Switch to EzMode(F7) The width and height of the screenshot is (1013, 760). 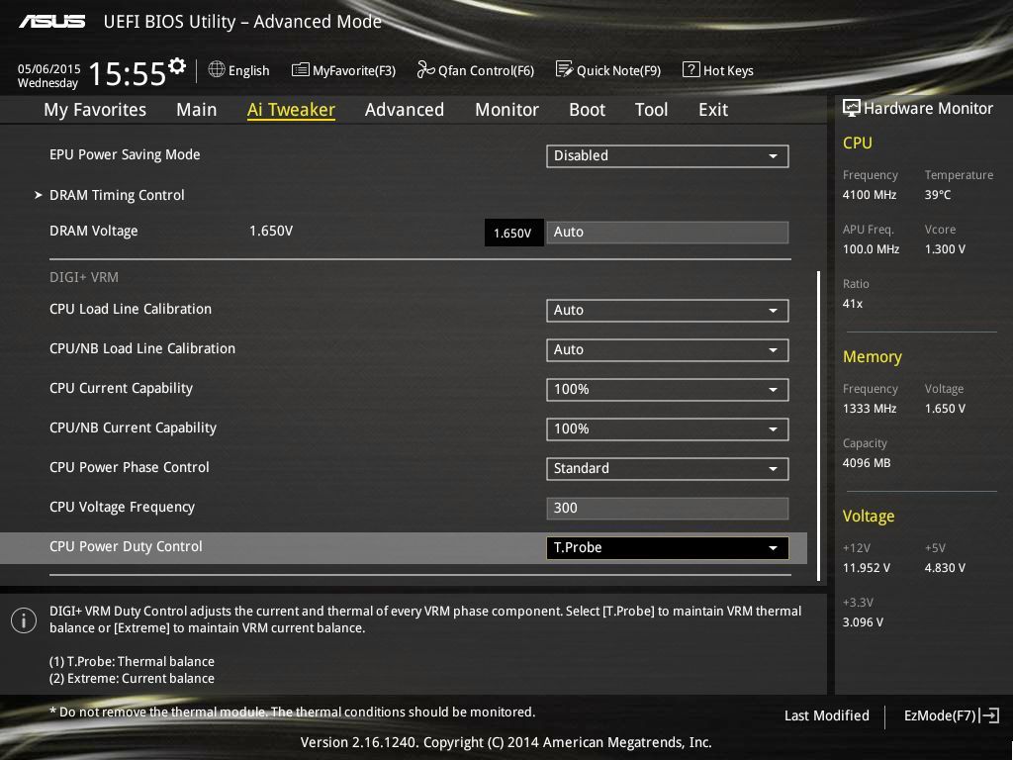tap(951, 715)
